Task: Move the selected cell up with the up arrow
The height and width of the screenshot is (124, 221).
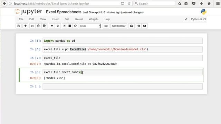Action: [52, 26]
